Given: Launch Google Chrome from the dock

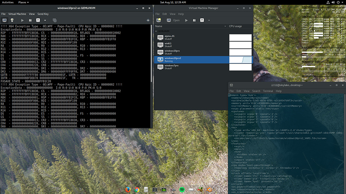Looking at the screenshot, I should point(137,190).
